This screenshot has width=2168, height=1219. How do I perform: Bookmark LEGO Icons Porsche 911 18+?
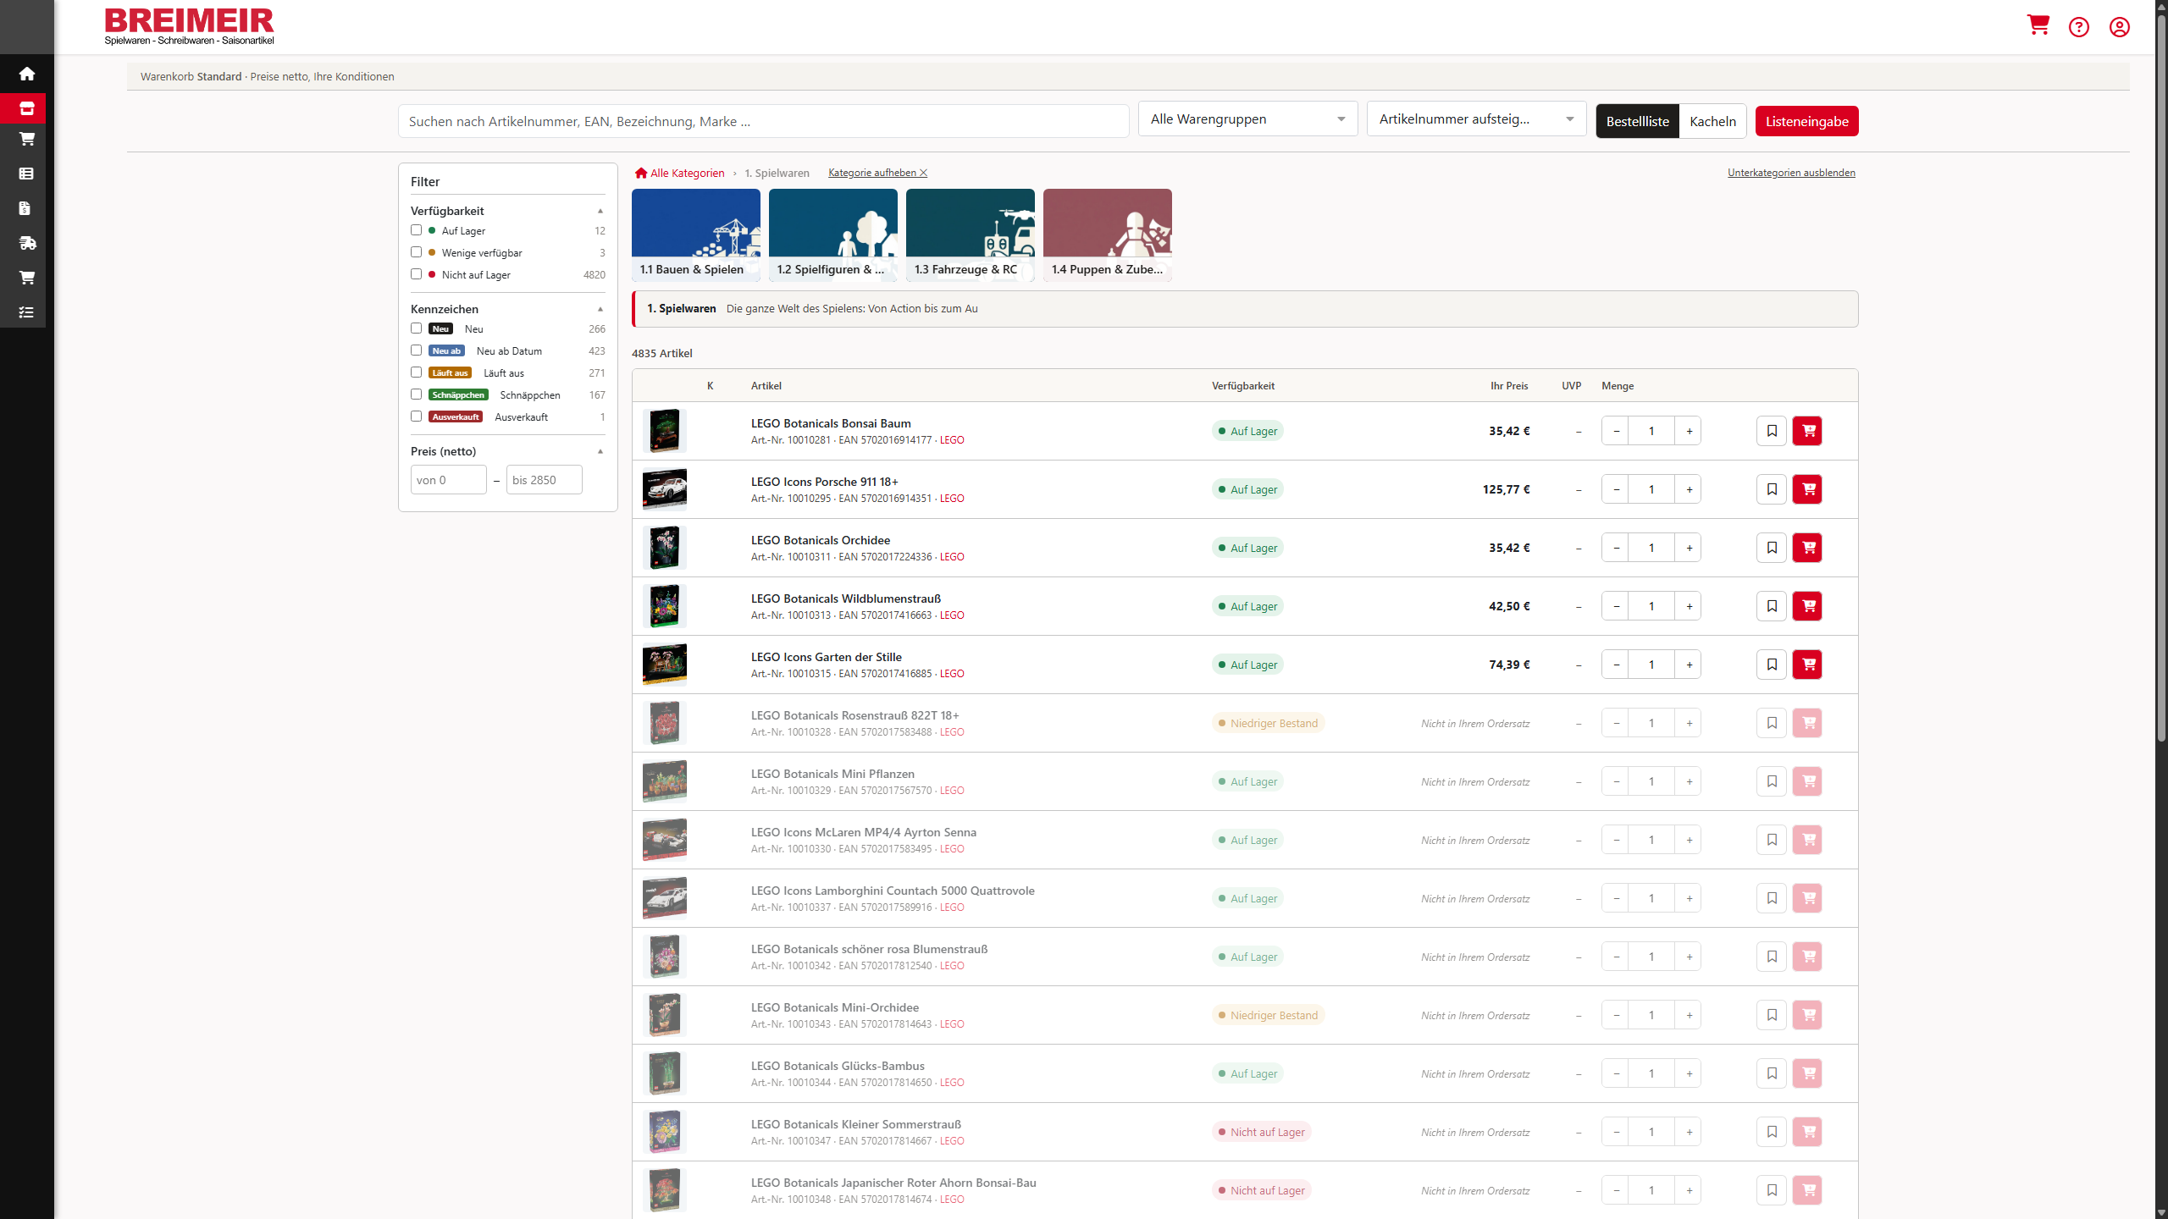point(1772,489)
